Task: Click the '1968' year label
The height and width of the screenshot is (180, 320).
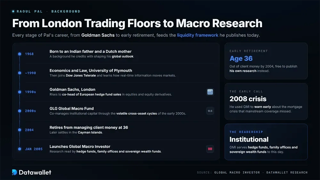Action: [29, 54]
